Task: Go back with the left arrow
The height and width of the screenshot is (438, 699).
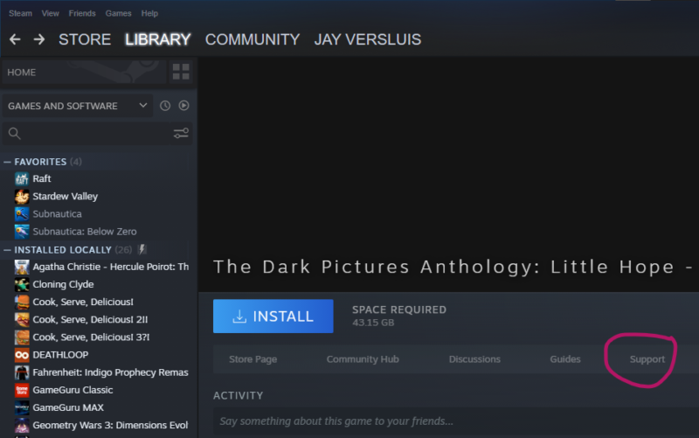Action: click(15, 39)
